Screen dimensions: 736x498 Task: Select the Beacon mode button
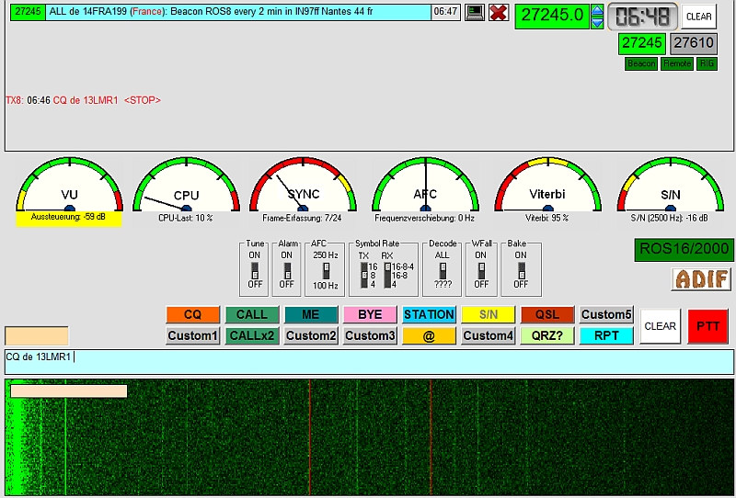[641, 63]
